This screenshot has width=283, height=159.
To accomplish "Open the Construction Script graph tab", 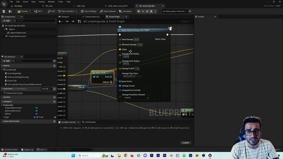I will tap(92, 17).
